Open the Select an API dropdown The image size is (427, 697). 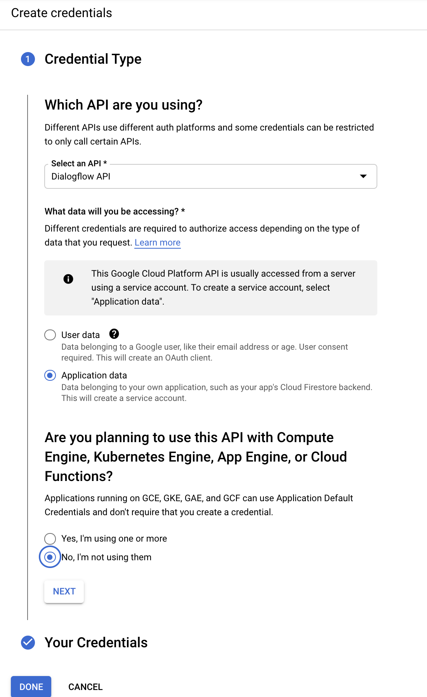[211, 176]
